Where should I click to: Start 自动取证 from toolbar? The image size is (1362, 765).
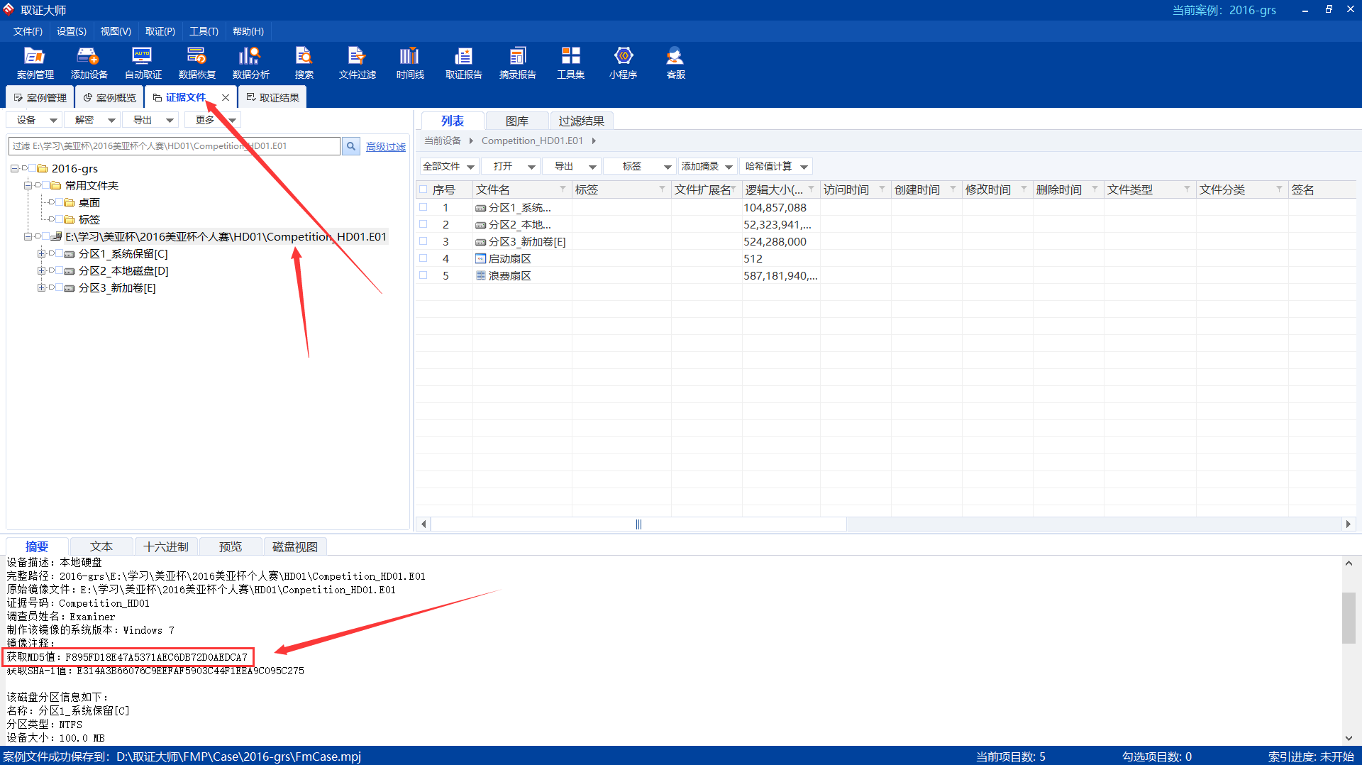point(143,62)
